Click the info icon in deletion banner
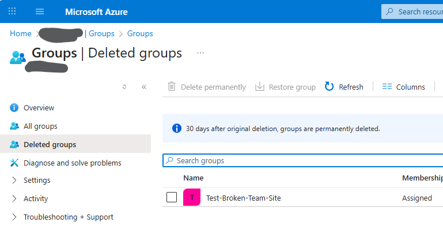This screenshot has width=443, height=242. [177, 128]
